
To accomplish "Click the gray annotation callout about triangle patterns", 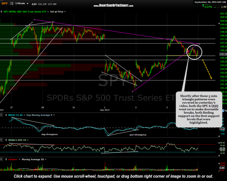I will 199,109.
